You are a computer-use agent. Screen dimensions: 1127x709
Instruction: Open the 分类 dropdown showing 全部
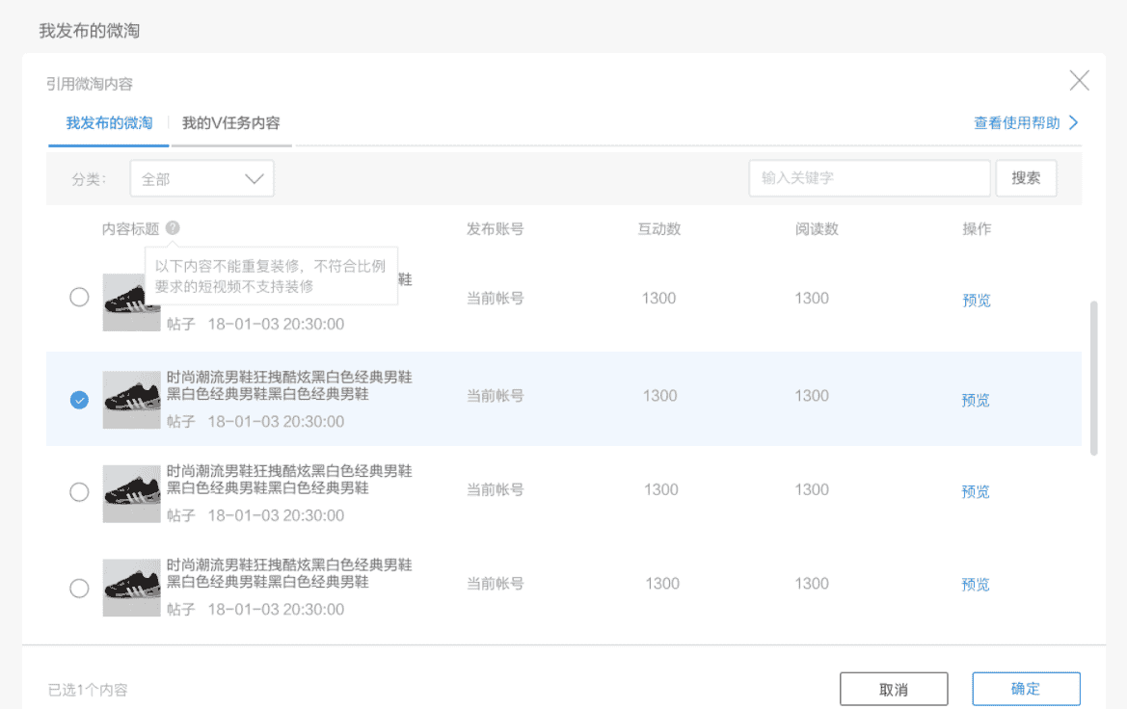click(201, 179)
